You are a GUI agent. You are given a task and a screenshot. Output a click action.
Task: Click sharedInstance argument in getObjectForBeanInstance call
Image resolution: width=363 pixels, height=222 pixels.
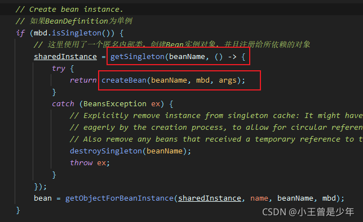(x=210, y=198)
